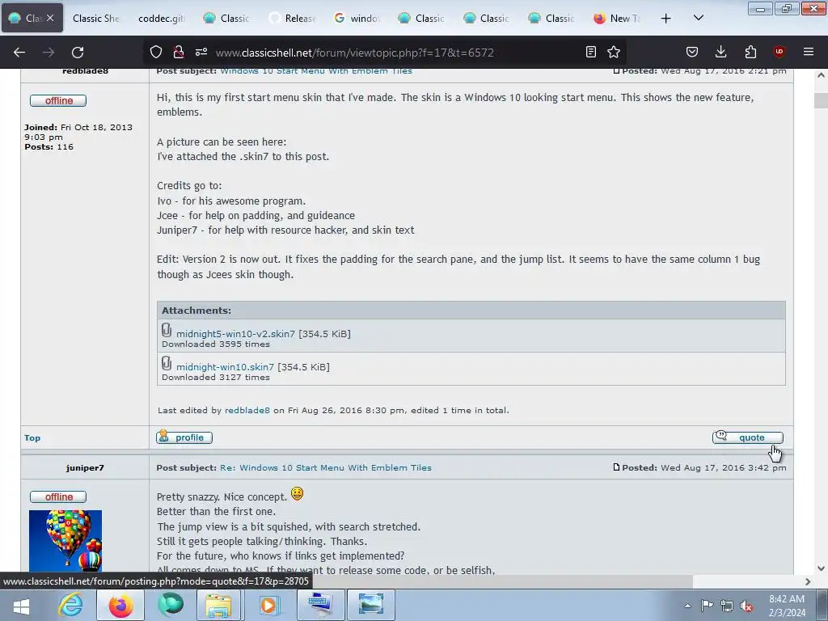Click the Top link under redblade8's post
The height and width of the screenshot is (621, 828).
pyautogui.click(x=32, y=437)
